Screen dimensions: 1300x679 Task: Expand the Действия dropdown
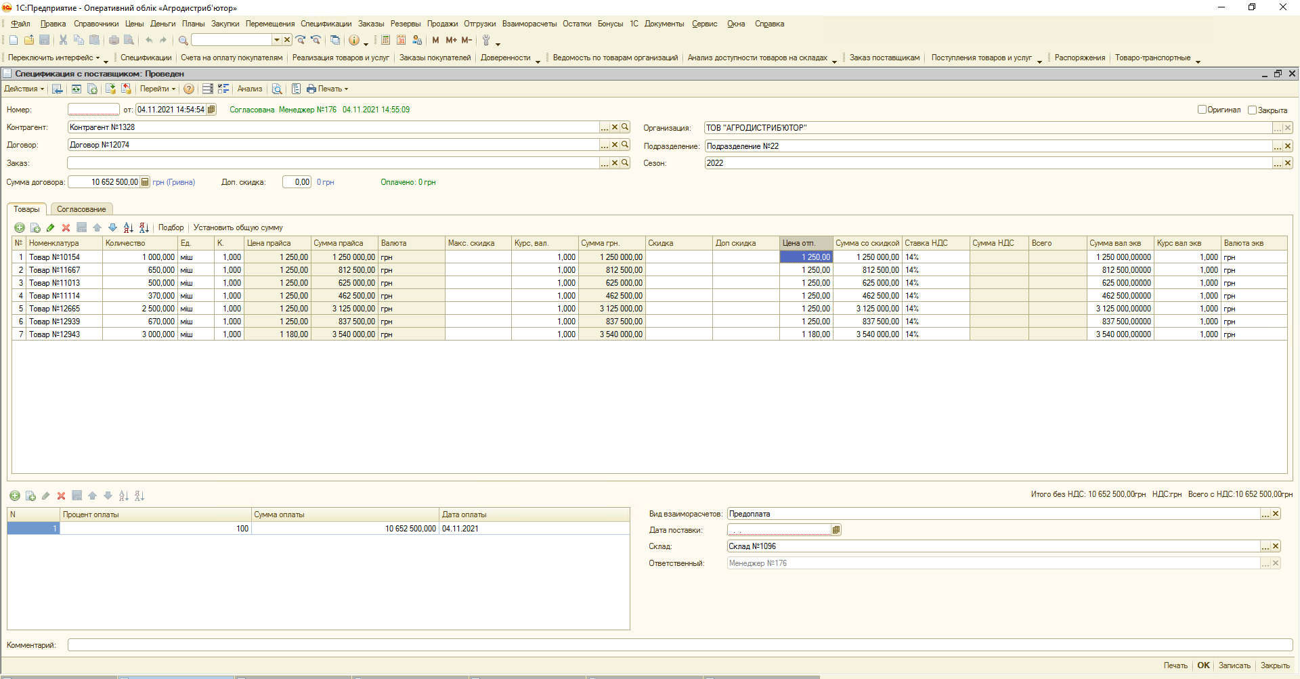24,89
